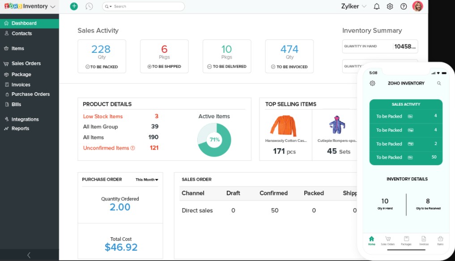Image resolution: width=455 pixels, height=261 pixels.
Task: Open the Hanswooly Cotton cardigan thumbnail
Action: (284, 126)
